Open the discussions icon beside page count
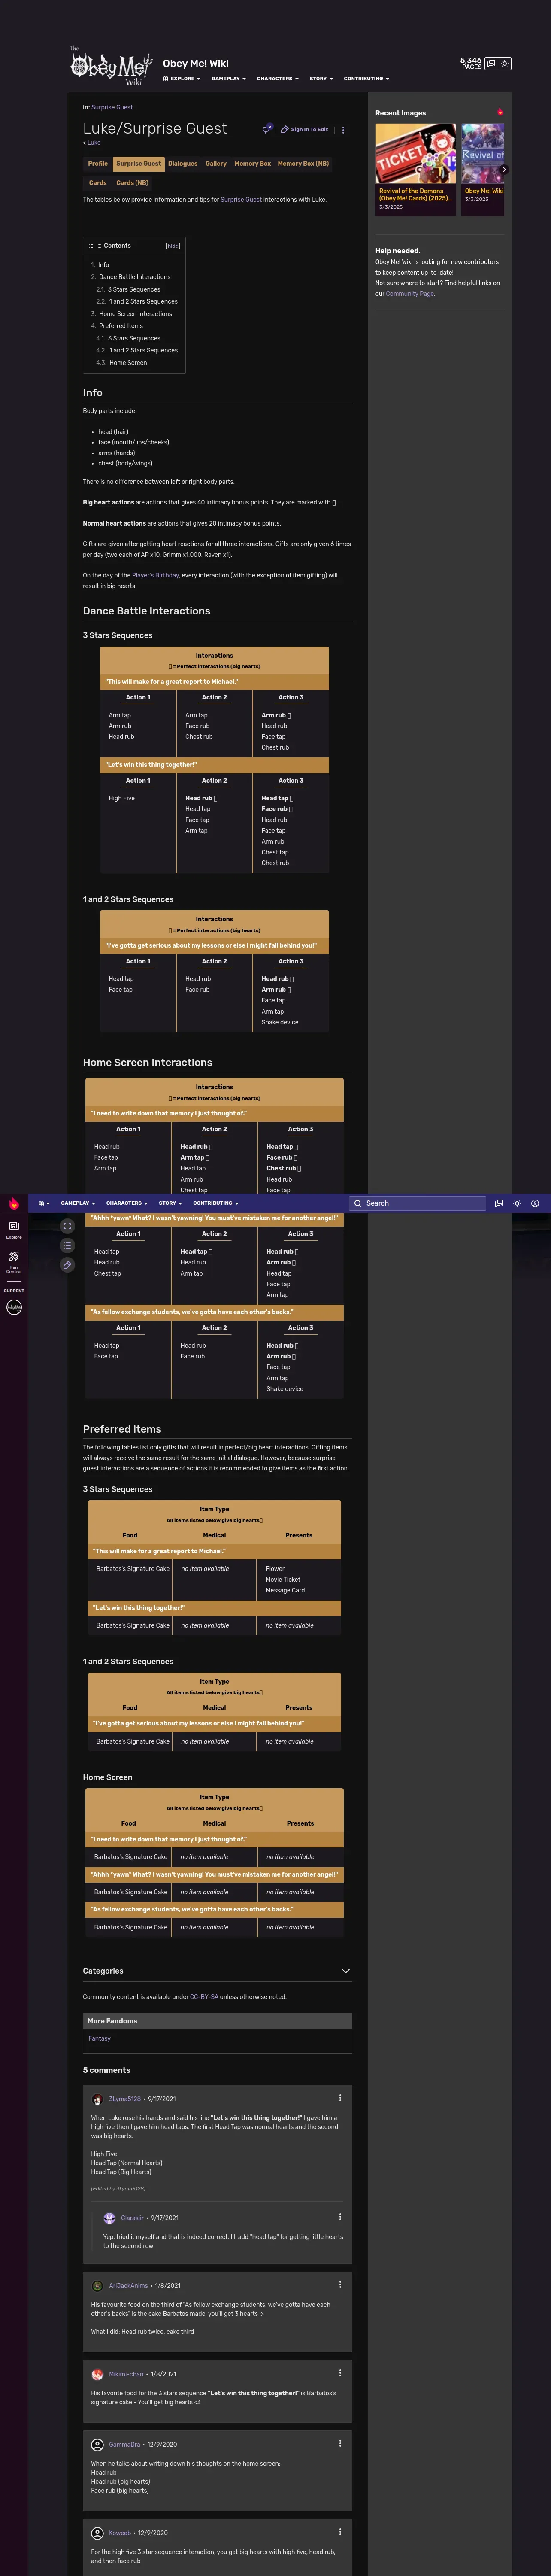 (491, 63)
